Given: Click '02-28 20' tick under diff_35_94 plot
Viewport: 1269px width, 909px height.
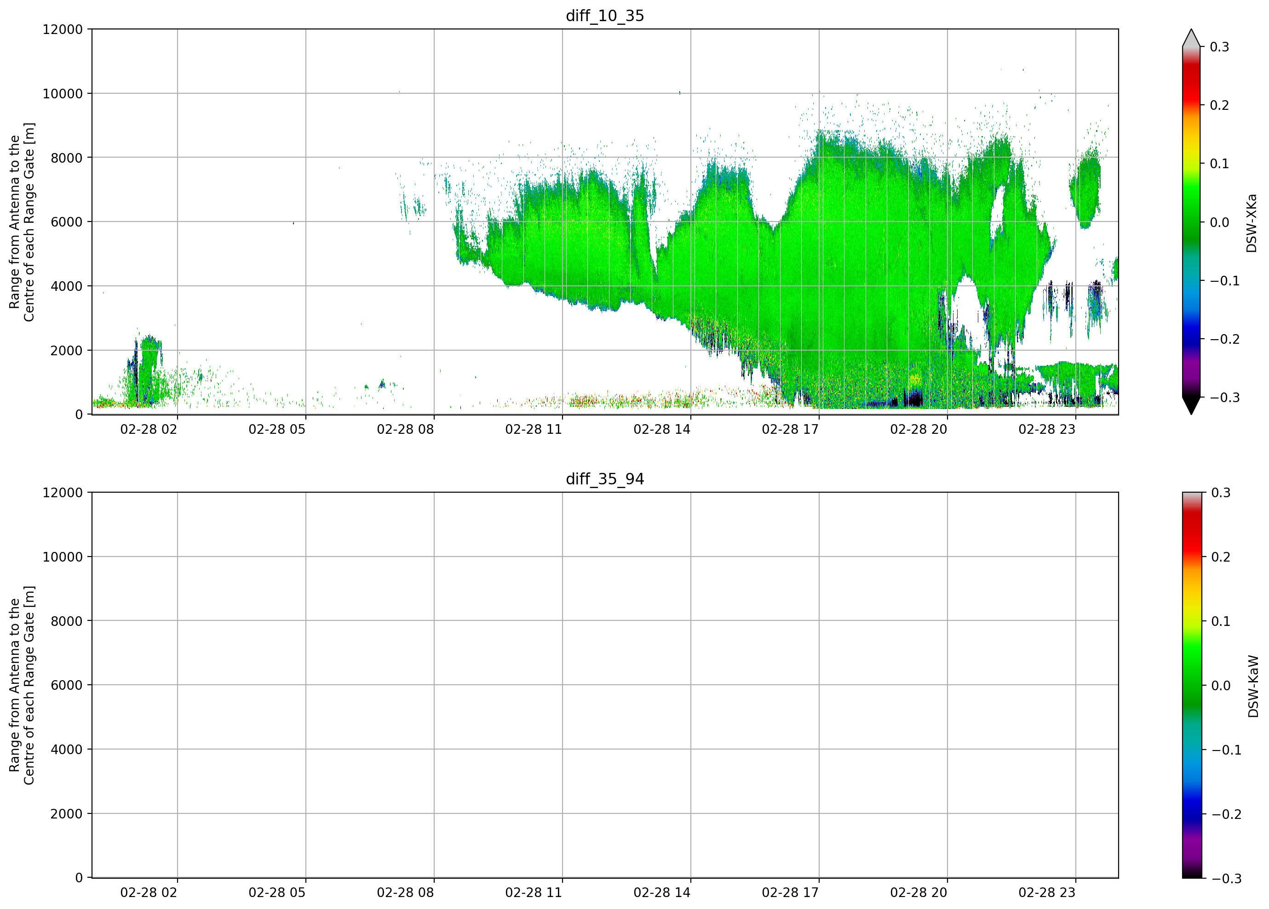Looking at the screenshot, I should tap(919, 892).
